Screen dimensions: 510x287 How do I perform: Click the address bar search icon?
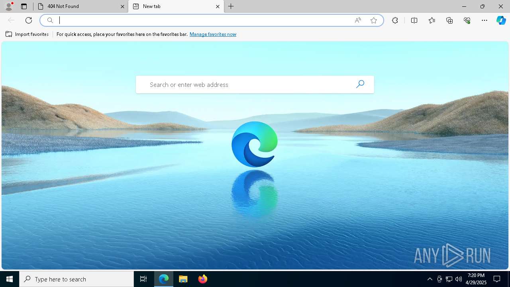tap(50, 20)
